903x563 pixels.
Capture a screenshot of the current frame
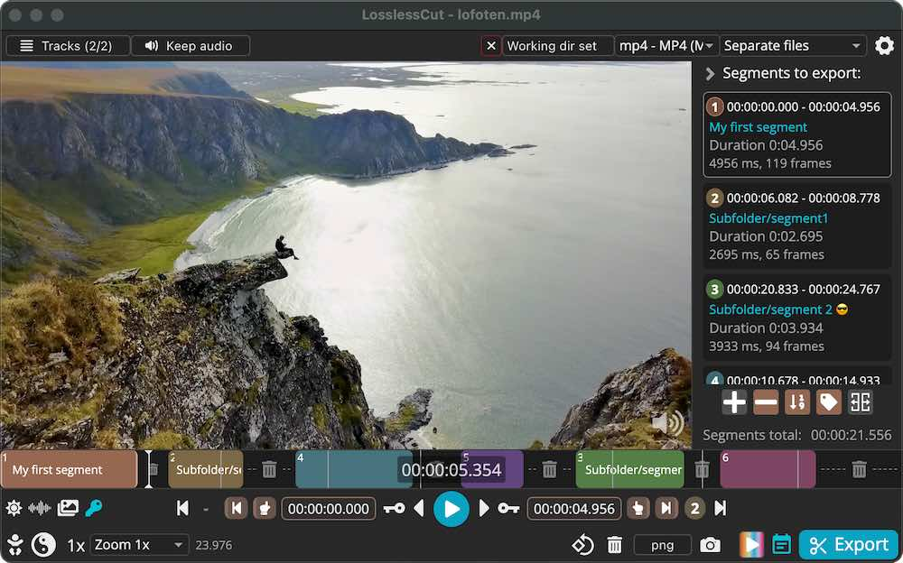[x=711, y=545]
